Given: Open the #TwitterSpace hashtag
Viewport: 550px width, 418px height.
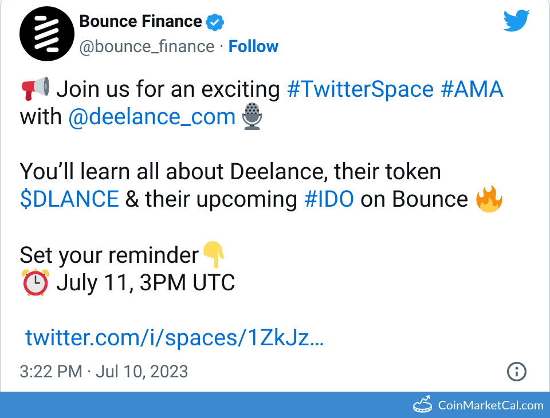Looking at the screenshot, I should 360,89.
